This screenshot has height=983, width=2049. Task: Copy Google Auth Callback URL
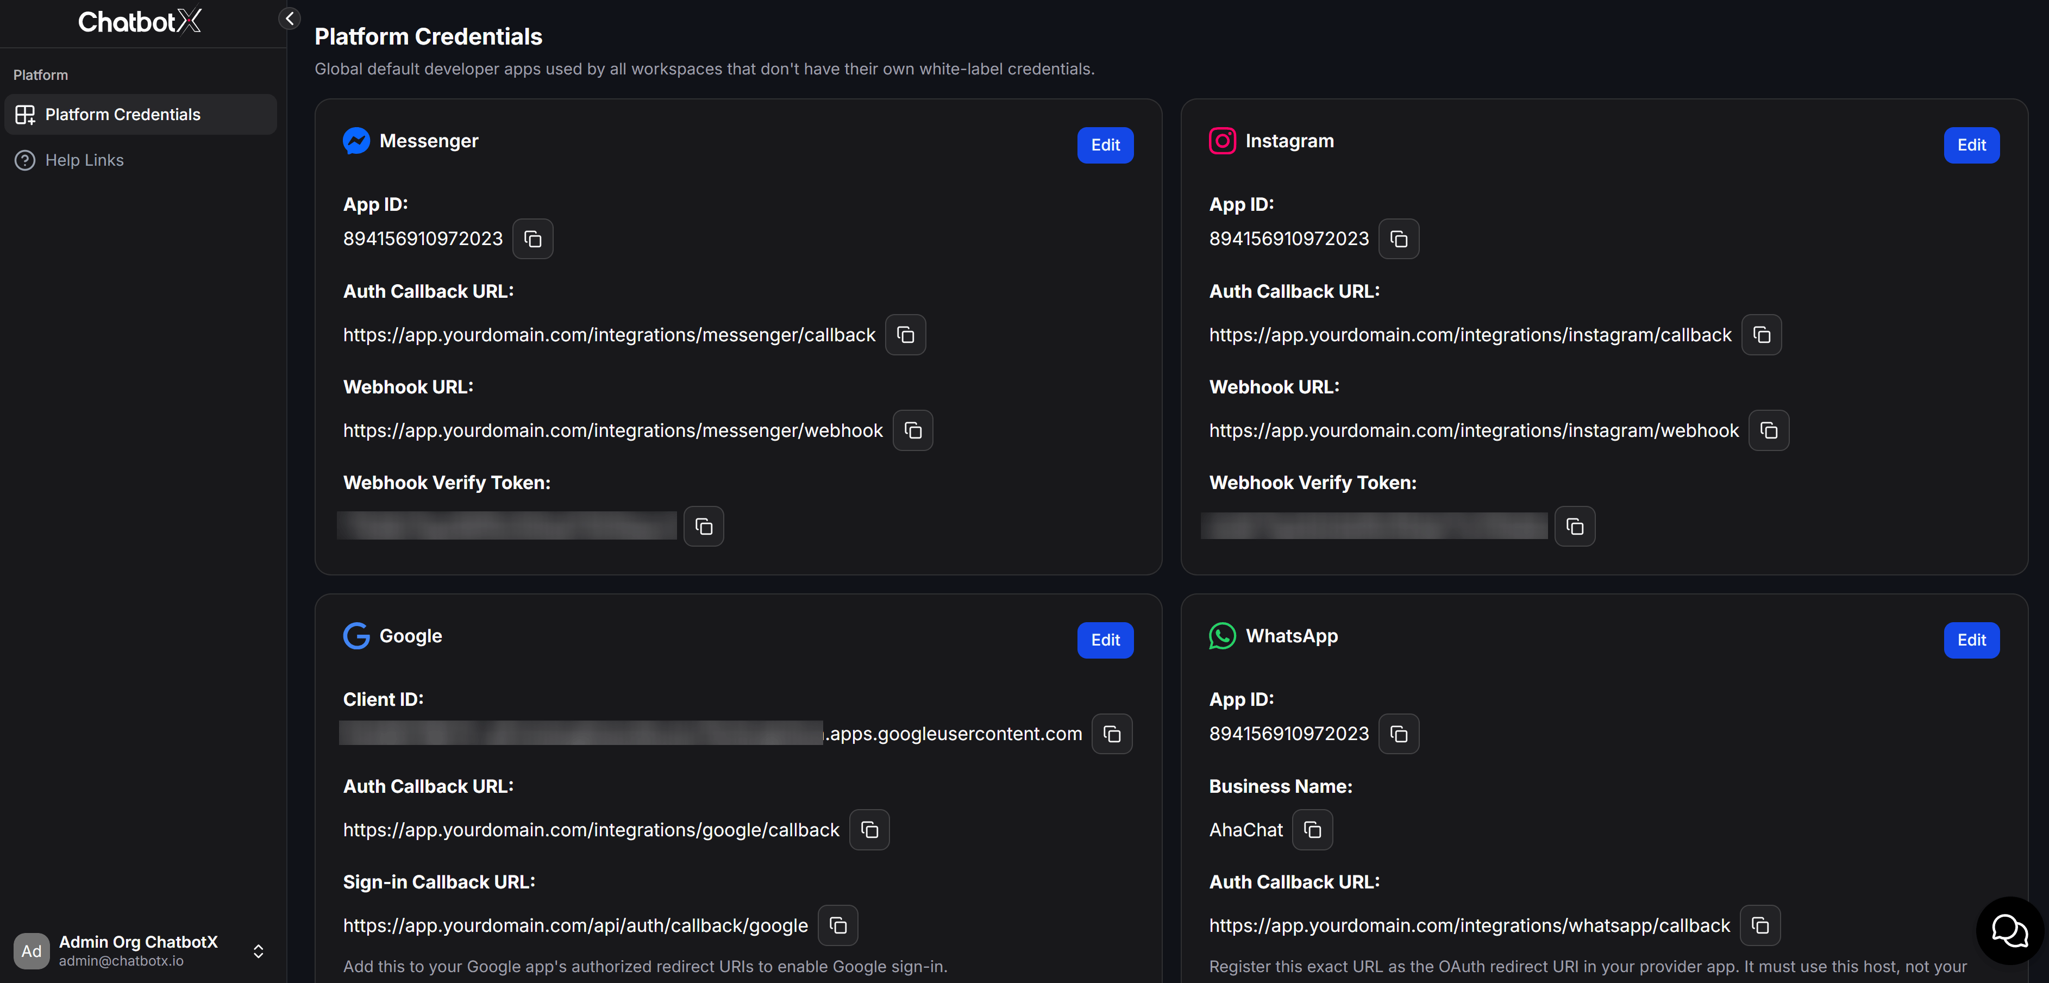pos(869,830)
